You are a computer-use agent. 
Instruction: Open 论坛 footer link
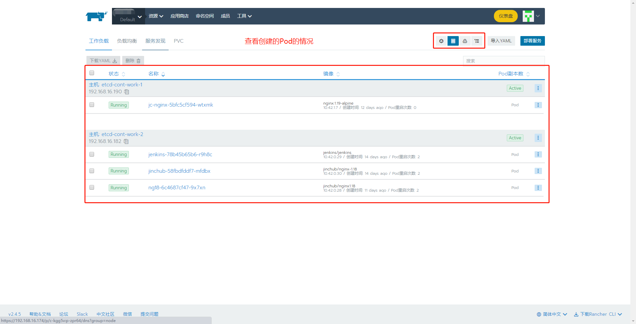click(x=64, y=314)
